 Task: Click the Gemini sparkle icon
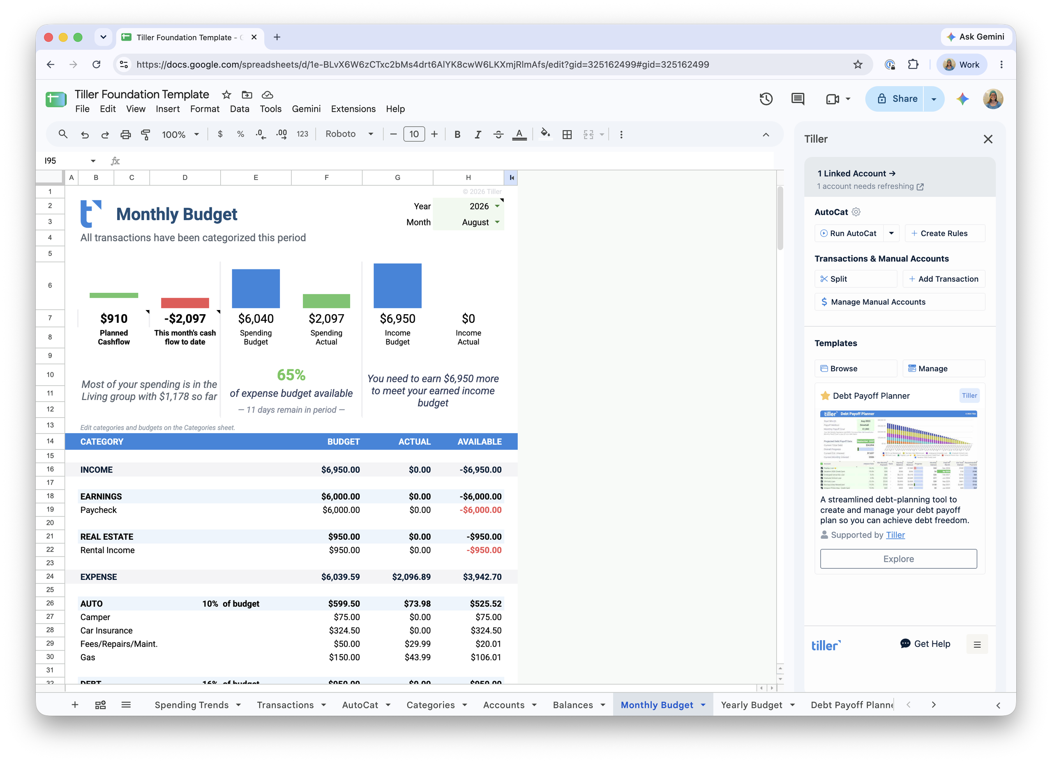(x=962, y=98)
